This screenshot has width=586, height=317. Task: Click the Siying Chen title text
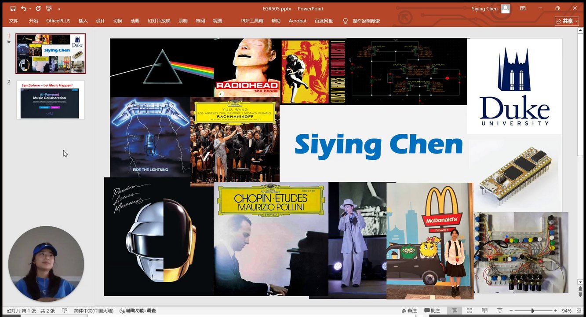(379, 145)
